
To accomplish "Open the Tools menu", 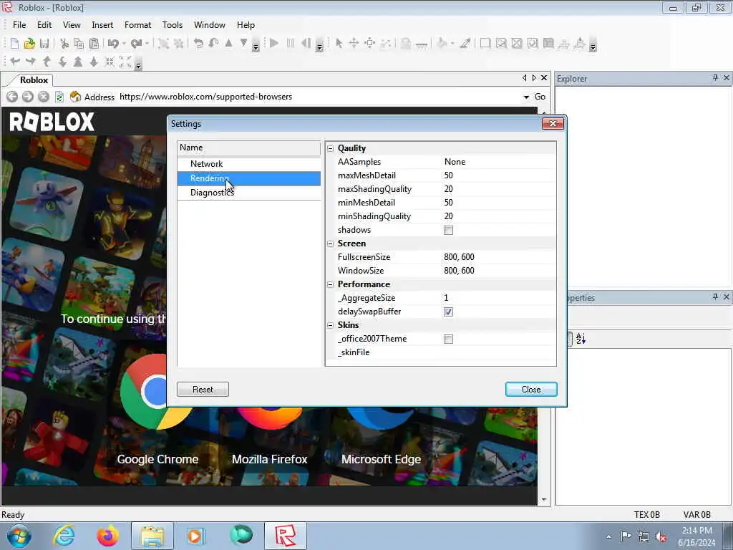I will click(172, 25).
